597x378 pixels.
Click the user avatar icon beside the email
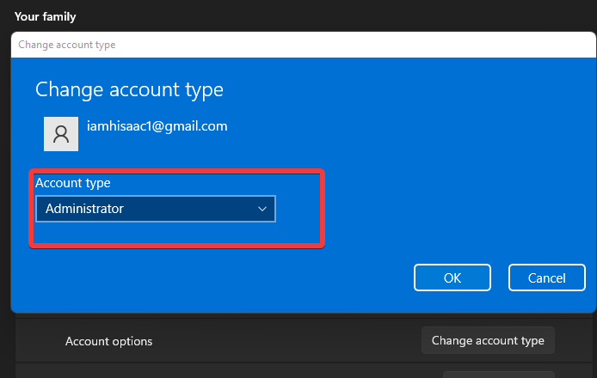(61, 134)
